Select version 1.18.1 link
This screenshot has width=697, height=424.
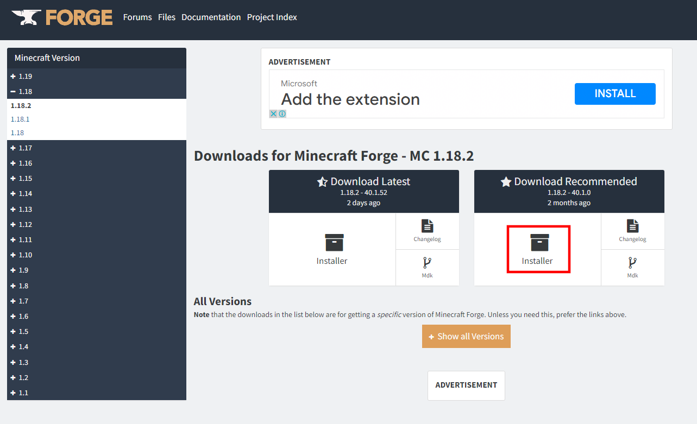(20, 119)
